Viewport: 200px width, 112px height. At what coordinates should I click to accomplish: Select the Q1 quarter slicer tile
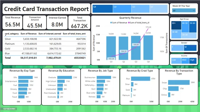coord(158,9)
